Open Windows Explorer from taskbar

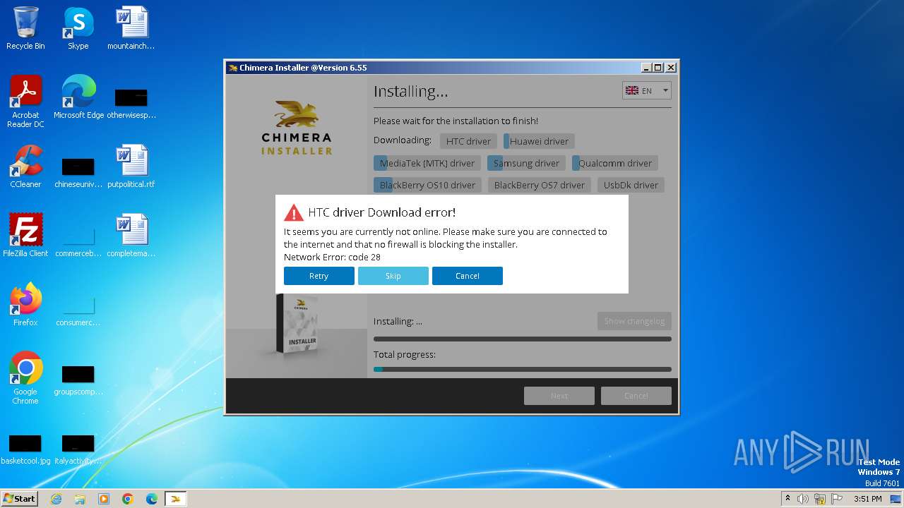coord(80,499)
